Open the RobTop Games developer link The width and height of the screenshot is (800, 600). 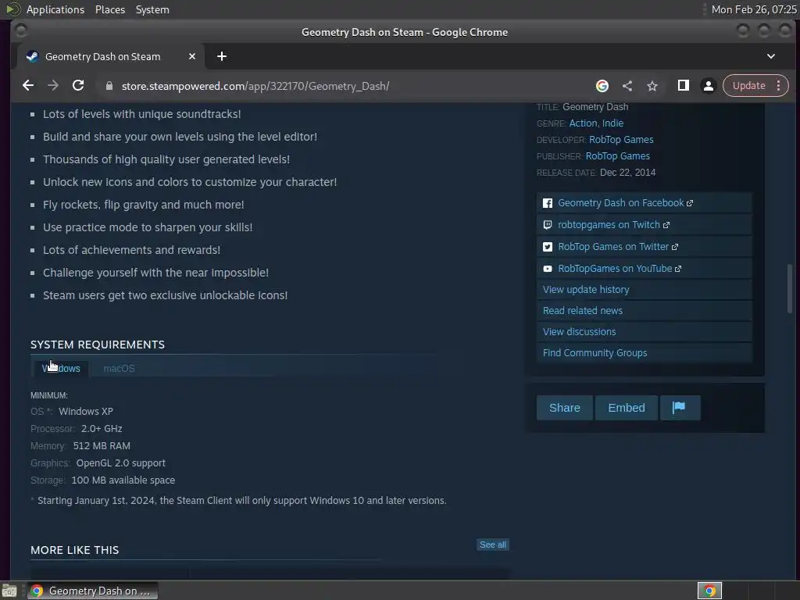(x=621, y=140)
